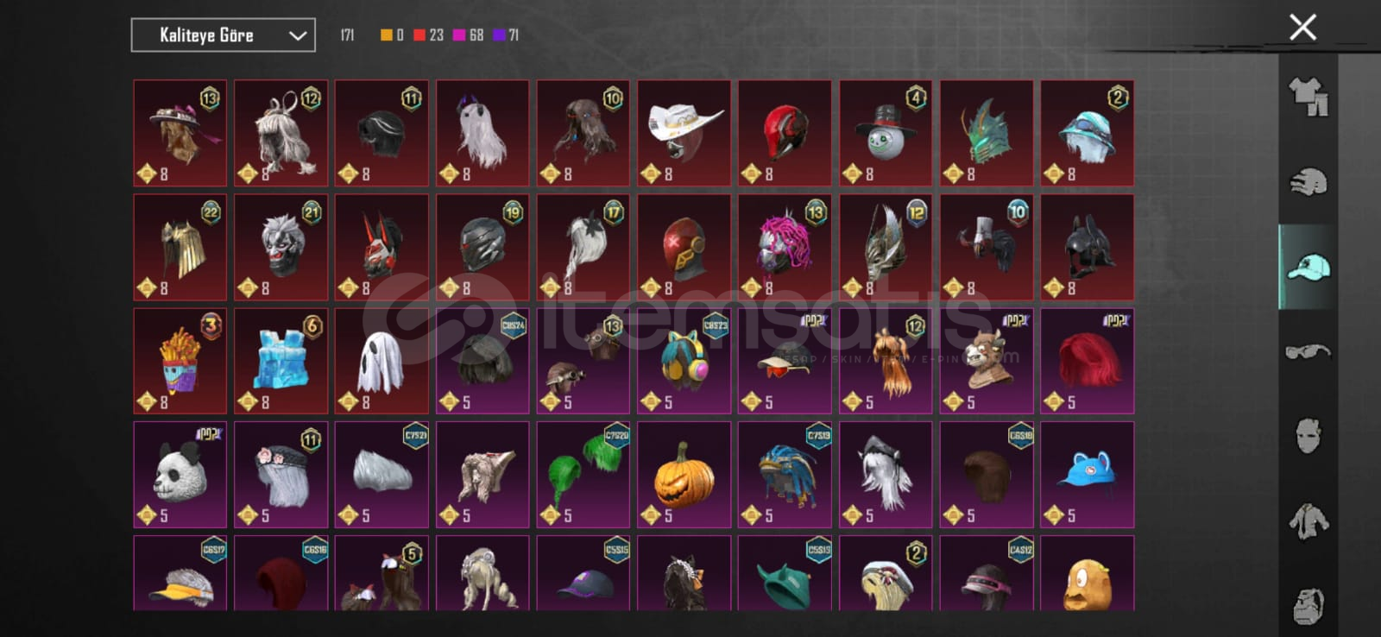
Task: Select the panda head item
Action: pos(180,475)
